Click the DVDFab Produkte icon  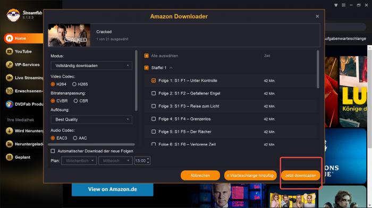click(x=10, y=104)
